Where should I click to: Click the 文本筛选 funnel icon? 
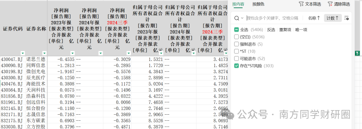click(x=301, y=4)
